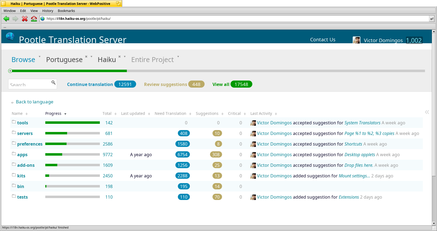Click the 6754 need-translation badge for apps
437x231 pixels.
(x=182, y=155)
